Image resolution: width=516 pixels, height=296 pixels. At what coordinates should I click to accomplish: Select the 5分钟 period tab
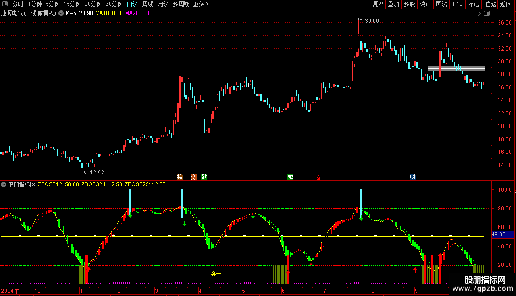tap(53, 4)
